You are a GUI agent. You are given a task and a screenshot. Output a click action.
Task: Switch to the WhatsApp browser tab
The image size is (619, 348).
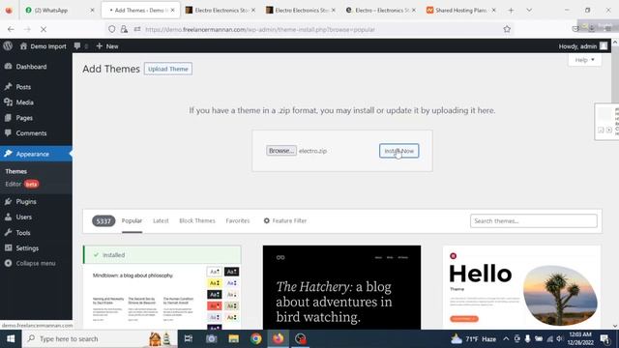click(x=59, y=10)
